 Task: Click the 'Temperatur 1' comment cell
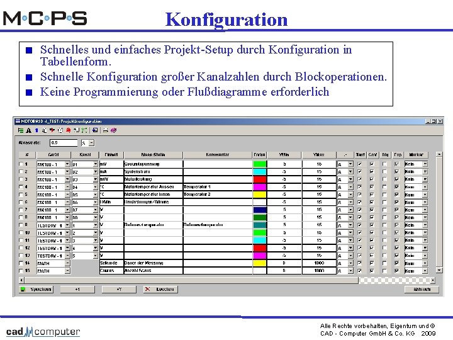coord(218,187)
